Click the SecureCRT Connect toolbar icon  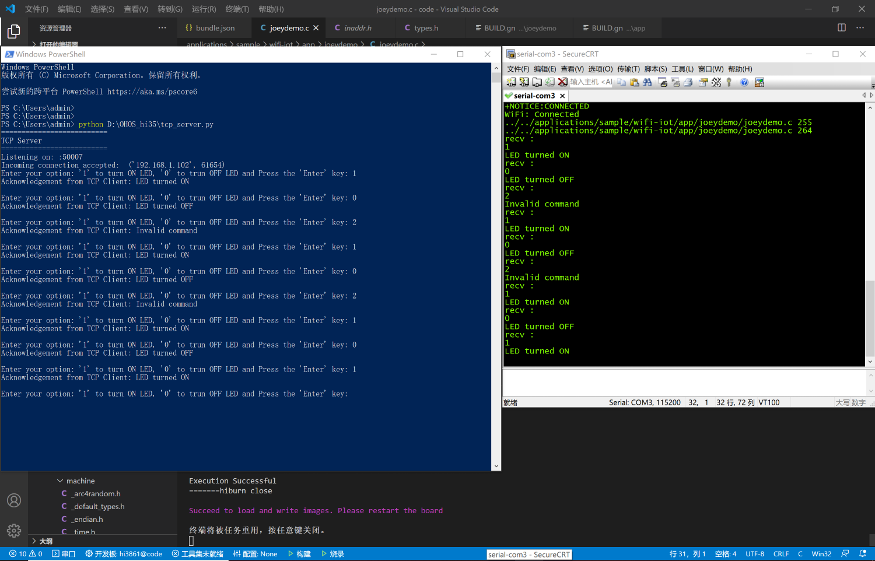pos(512,82)
